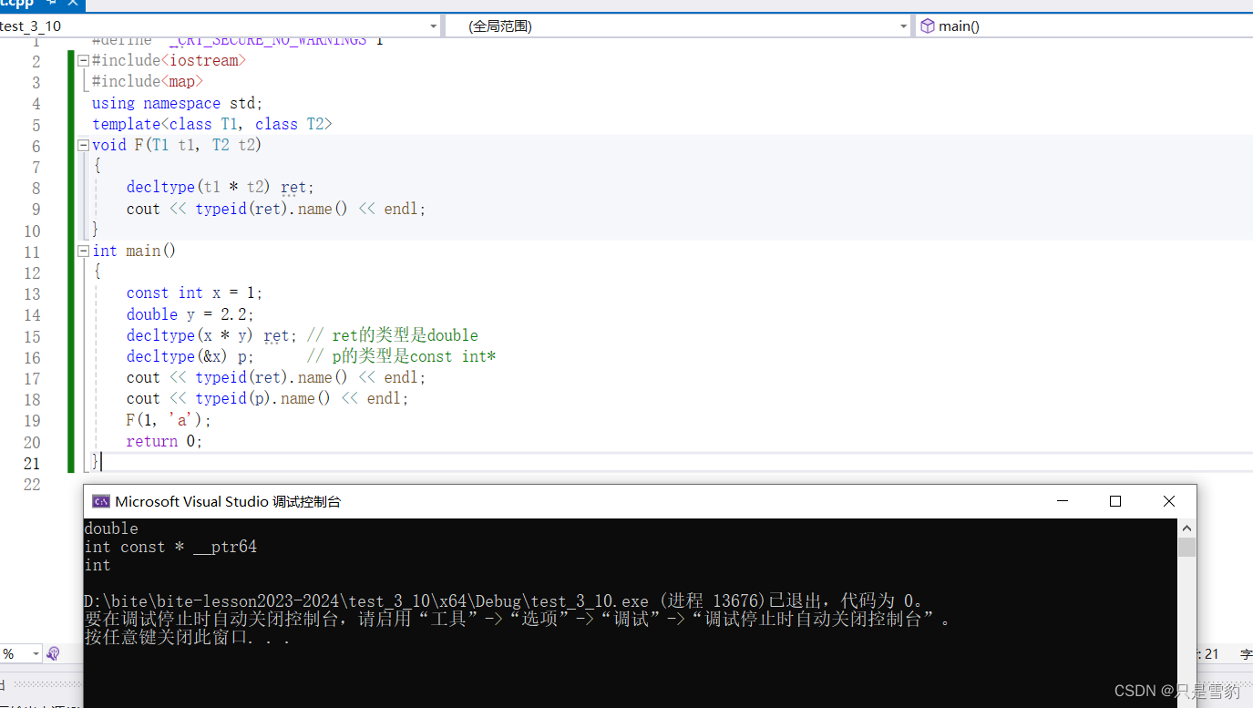Viewport: 1253px width, 708px height.
Task: Click 'return 0;' on line 20
Action: pyautogui.click(x=164, y=441)
